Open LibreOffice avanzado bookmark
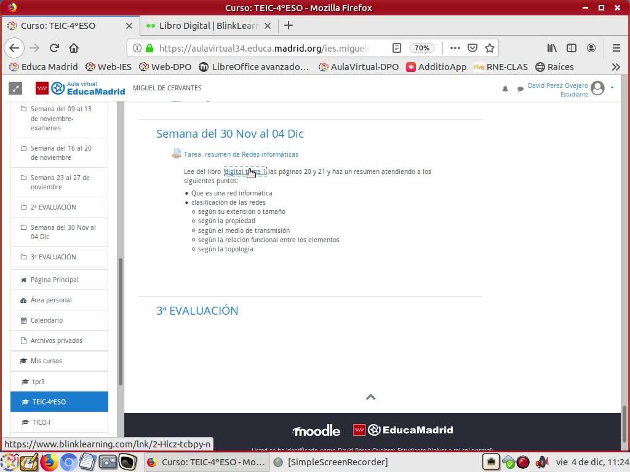Image resolution: width=630 pixels, height=472 pixels. 254,67
